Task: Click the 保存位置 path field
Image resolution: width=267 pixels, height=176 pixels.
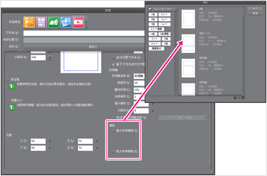Action: click(x=84, y=40)
